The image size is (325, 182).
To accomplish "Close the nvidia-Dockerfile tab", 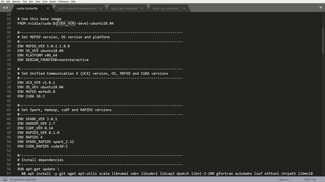I will click(x=48, y=9).
